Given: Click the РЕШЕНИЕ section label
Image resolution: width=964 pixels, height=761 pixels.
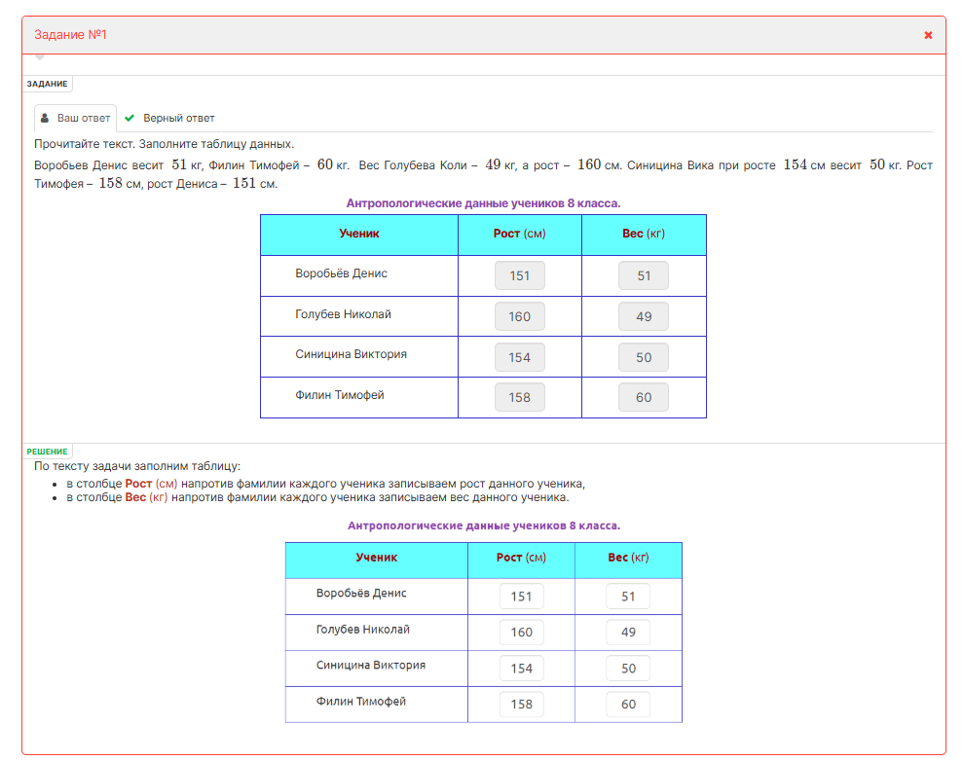Looking at the screenshot, I should tap(48, 452).
